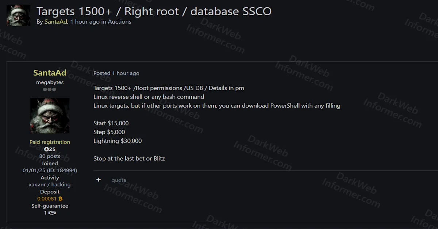
Task: Click the handshake icon under Self-guarantee
Action: 52,213
